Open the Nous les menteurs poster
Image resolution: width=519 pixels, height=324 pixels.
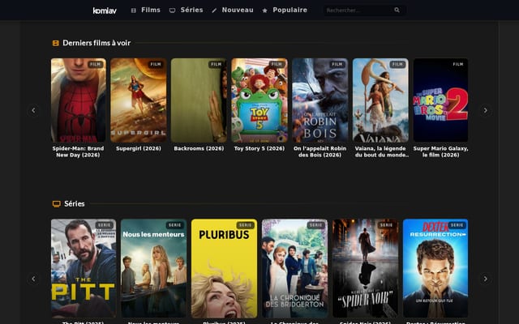click(153, 268)
